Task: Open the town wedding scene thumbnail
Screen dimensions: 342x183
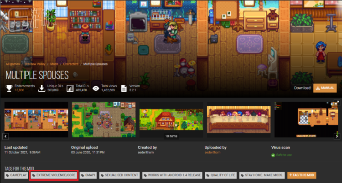Action: 104,119
